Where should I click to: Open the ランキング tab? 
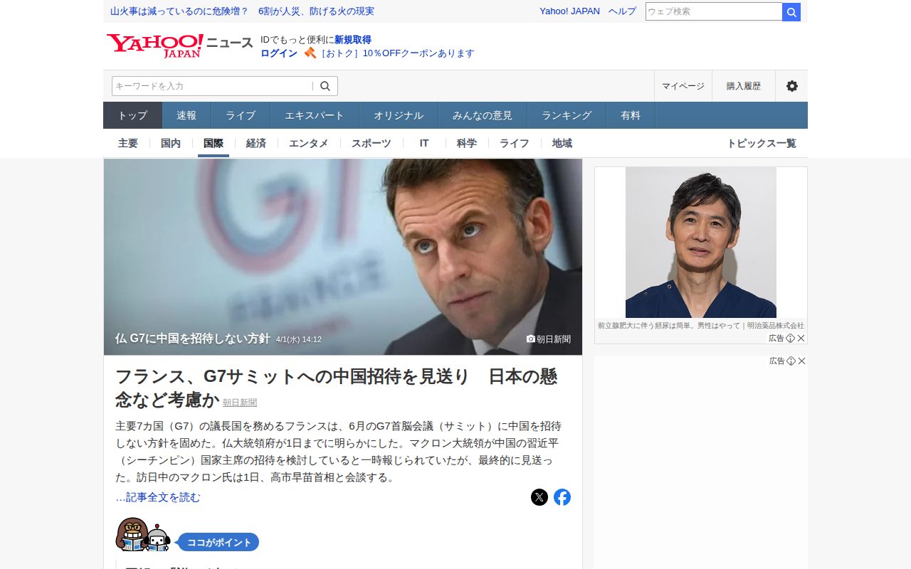click(567, 115)
